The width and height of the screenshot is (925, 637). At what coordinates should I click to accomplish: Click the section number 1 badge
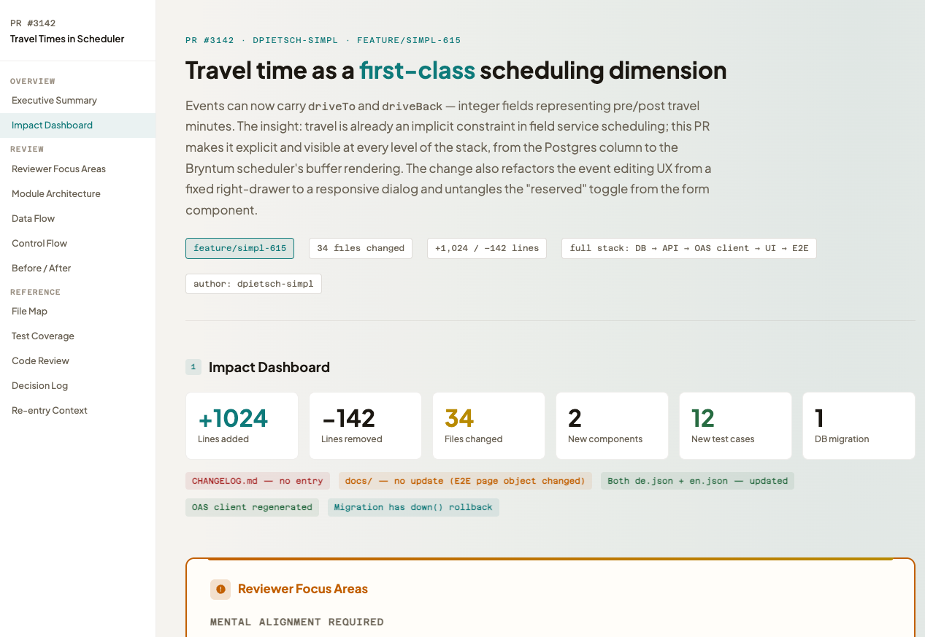[x=193, y=367]
